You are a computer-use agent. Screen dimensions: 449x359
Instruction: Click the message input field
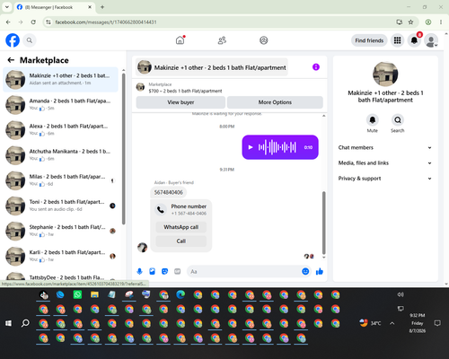point(244,271)
